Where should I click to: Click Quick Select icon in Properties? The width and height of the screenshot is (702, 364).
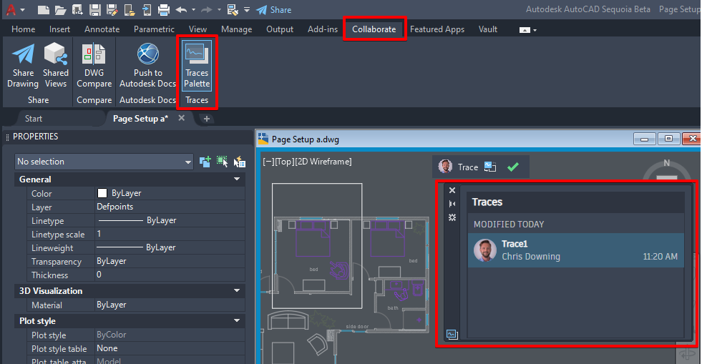point(240,162)
